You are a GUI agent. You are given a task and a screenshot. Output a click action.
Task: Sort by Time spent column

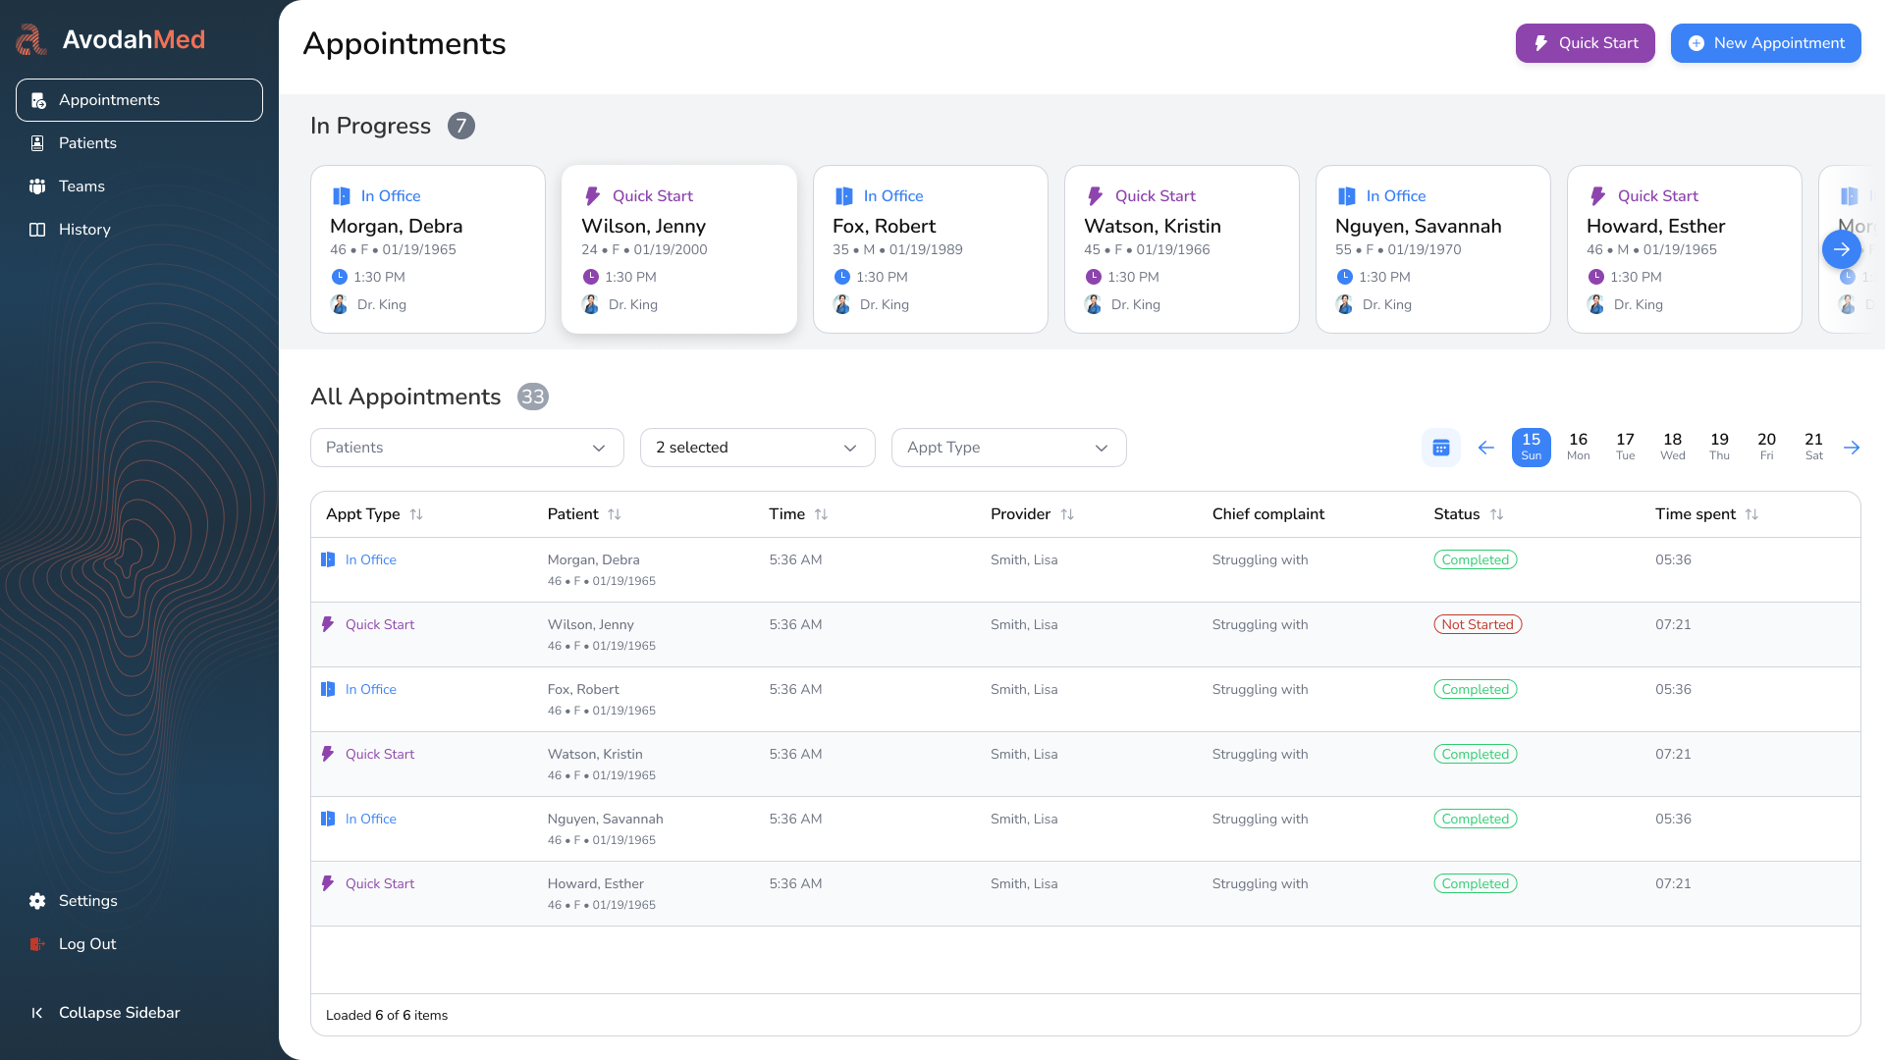point(1751,514)
